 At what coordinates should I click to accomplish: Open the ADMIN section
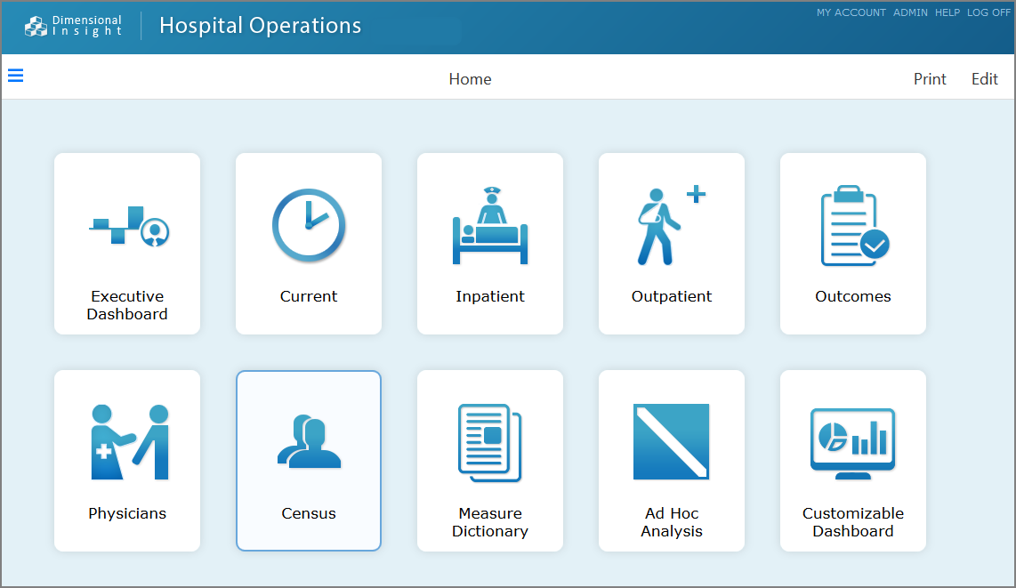click(x=910, y=12)
